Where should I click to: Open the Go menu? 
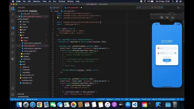pyautogui.click(x=50, y=1)
